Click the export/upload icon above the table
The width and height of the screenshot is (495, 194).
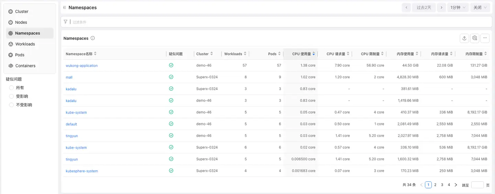(464, 38)
